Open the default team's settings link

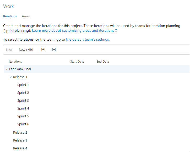[x=88, y=40]
